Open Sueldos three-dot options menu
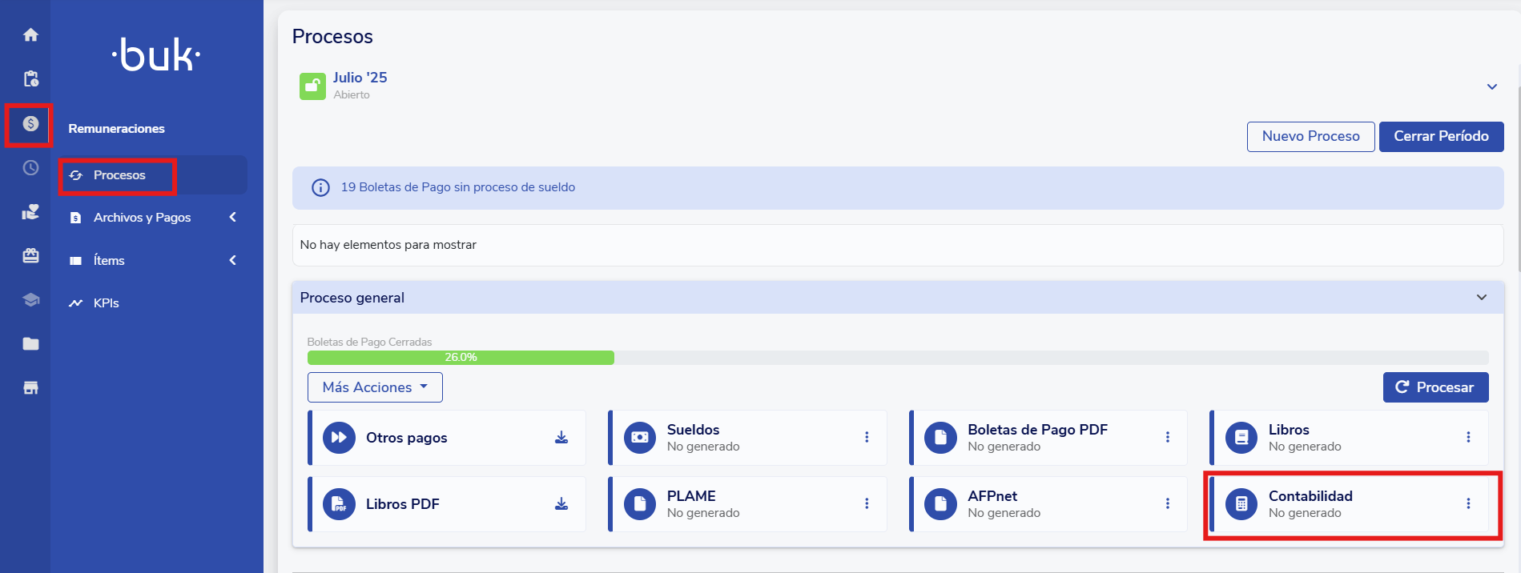 click(x=867, y=438)
